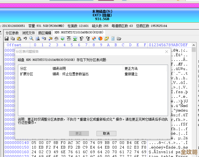The height and width of the screenshot is (157, 199).
Task: Click the open folder icon
Action: (119, 39)
